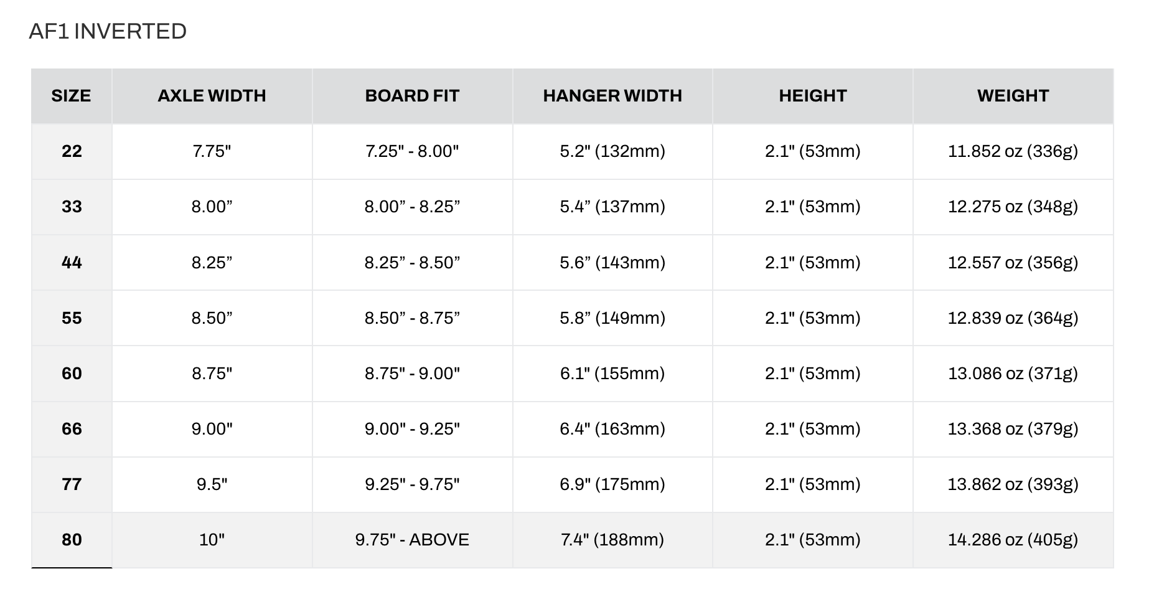The height and width of the screenshot is (594, 1149).
Task: Select the size 22 row label
Action: point(72,151)
